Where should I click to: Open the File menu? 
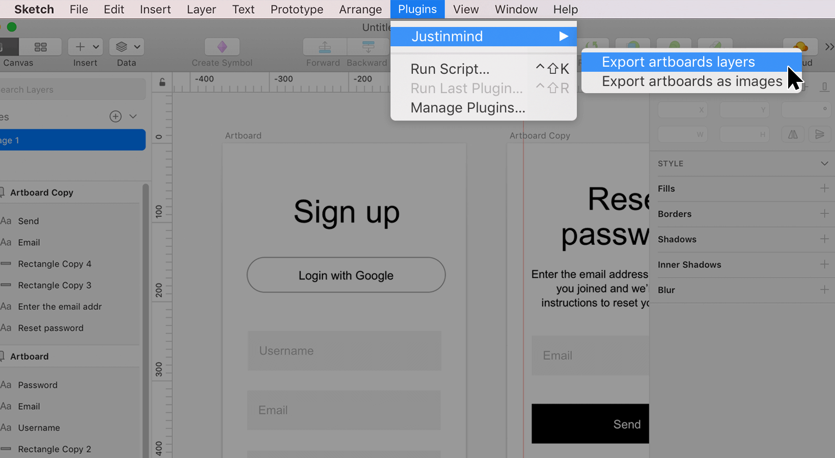pyautogui.click(x=78, y=9)
